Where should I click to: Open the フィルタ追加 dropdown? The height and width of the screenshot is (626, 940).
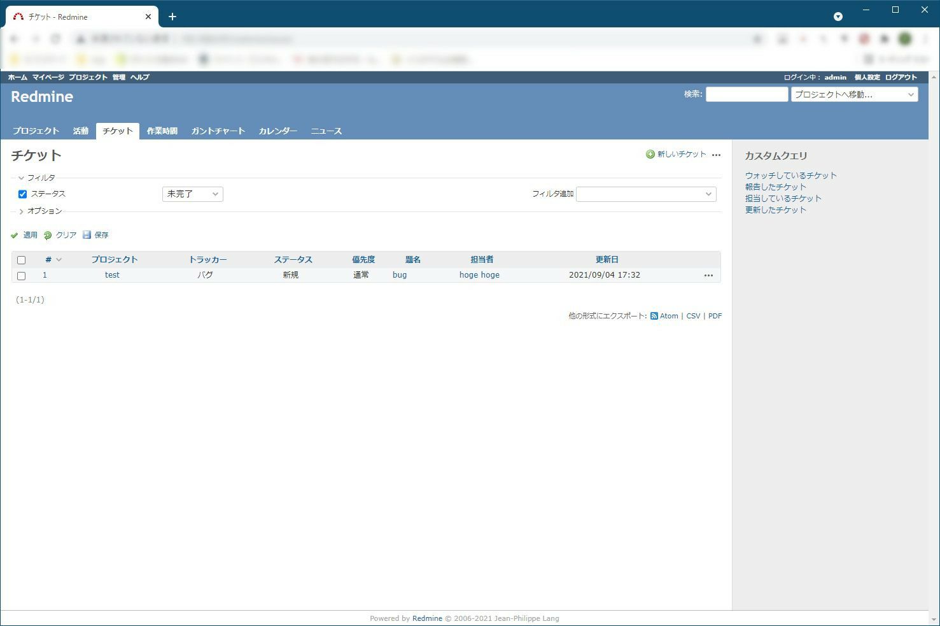646,194
